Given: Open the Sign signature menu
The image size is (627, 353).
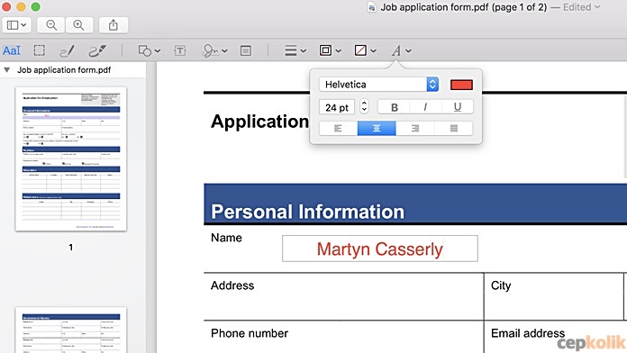Looking at the screenshot, I should [214, 50].
